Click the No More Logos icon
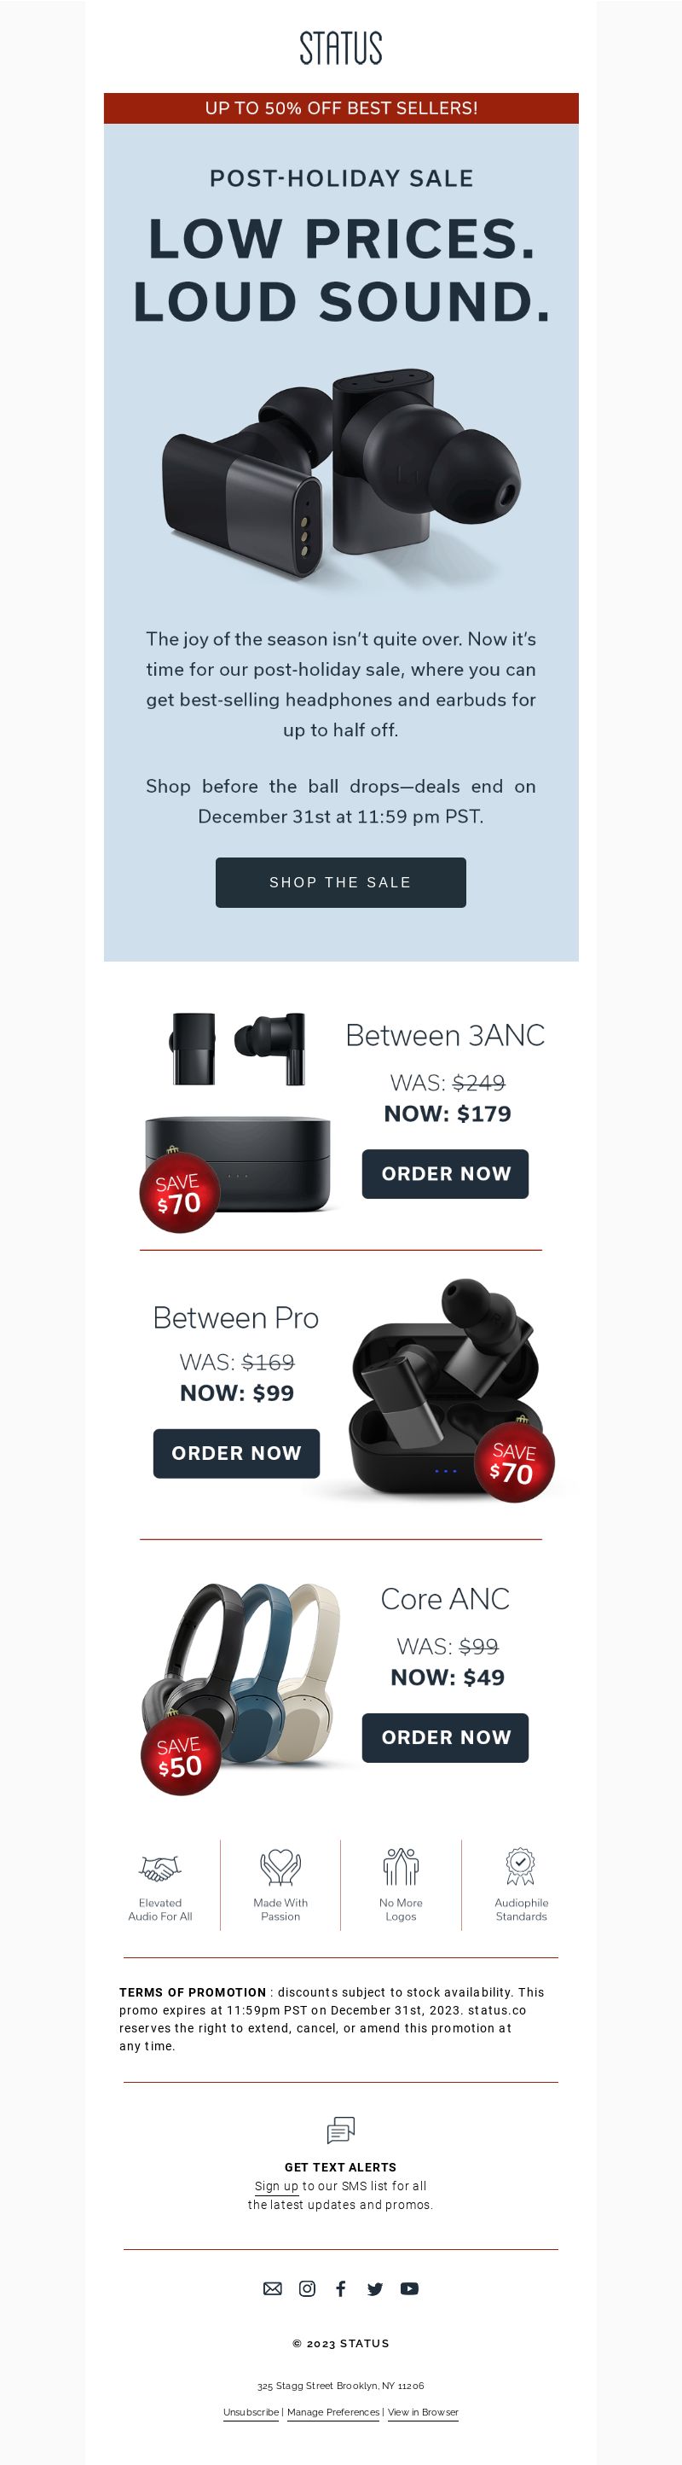This screenshot has width=682, height=2465. tap(401, 1866)
